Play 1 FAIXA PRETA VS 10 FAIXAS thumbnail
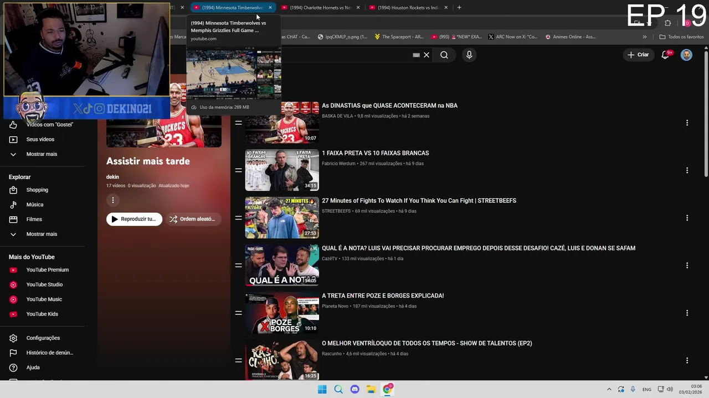The image size is (709, 398). pos(282,170)
